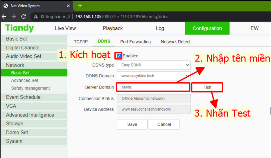Expand the Dome Set section
Viewport: 271px width, 158px height.
click(x=34, y=133)
